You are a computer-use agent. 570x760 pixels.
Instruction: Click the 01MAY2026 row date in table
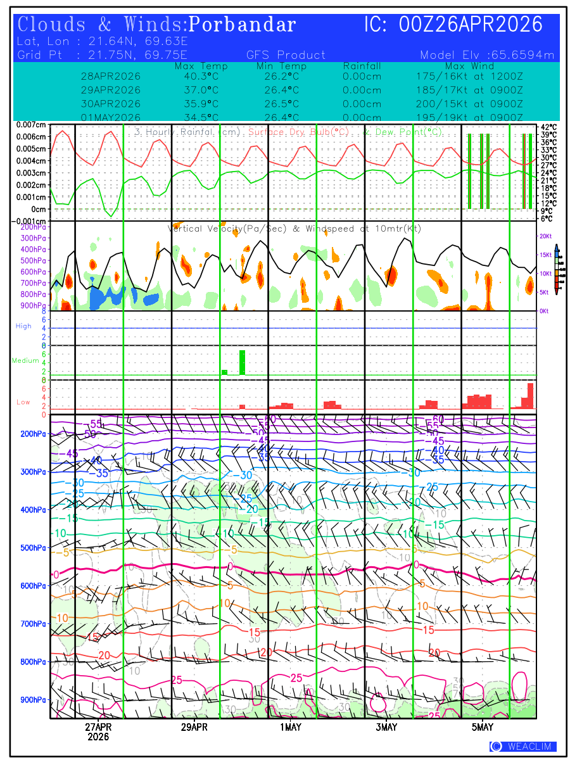111,118
